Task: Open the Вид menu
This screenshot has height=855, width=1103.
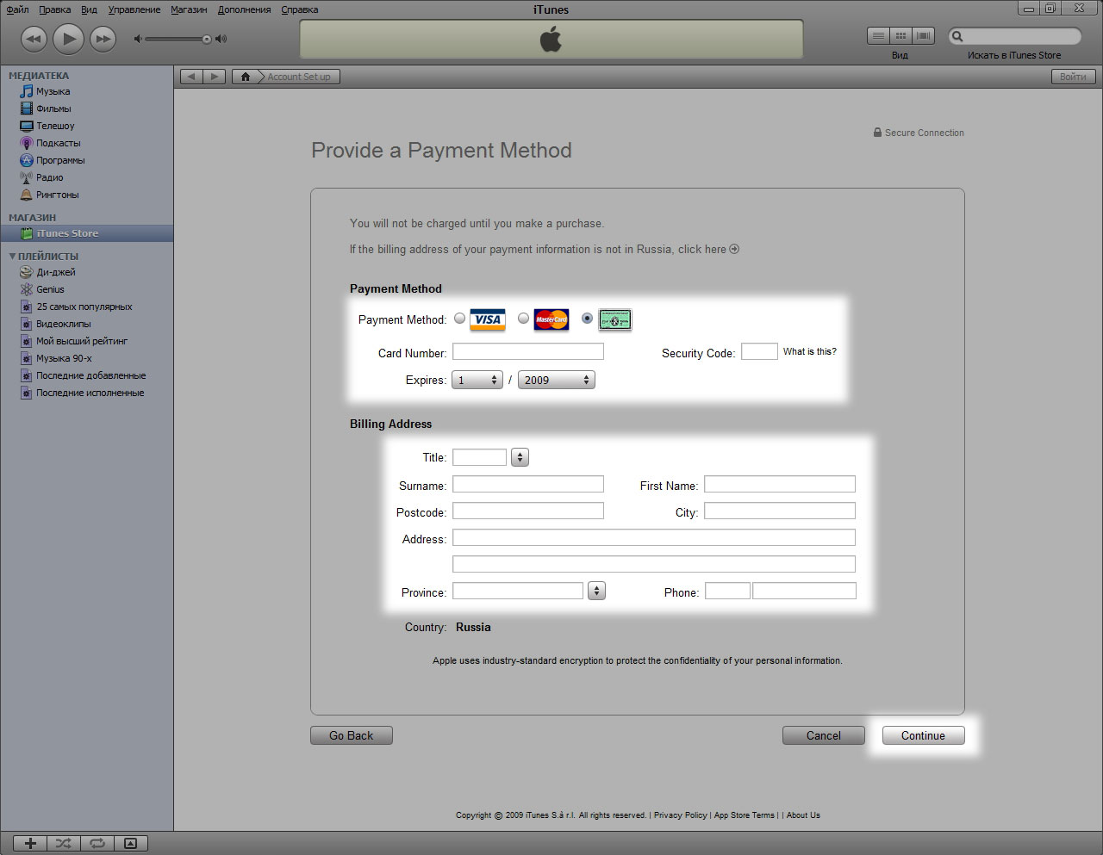Action: 89,9
